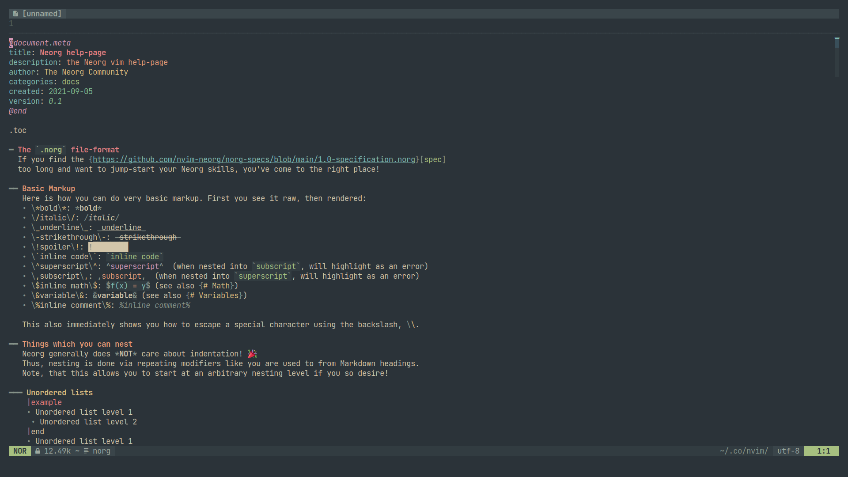Open the github norg-specs specification link
The width and height of the screenshot is (848, 477).
click(254, 159)
